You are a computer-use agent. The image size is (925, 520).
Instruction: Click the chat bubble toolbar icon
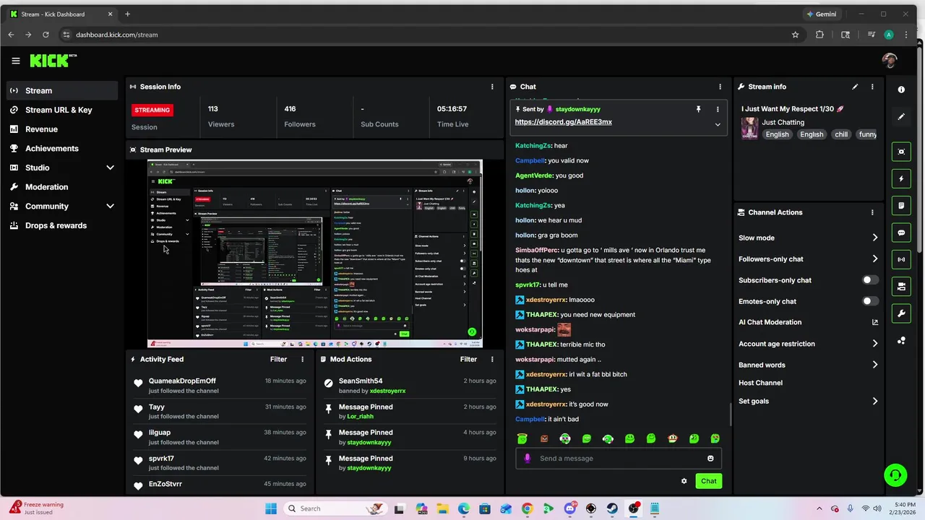[x=901, y=233]
